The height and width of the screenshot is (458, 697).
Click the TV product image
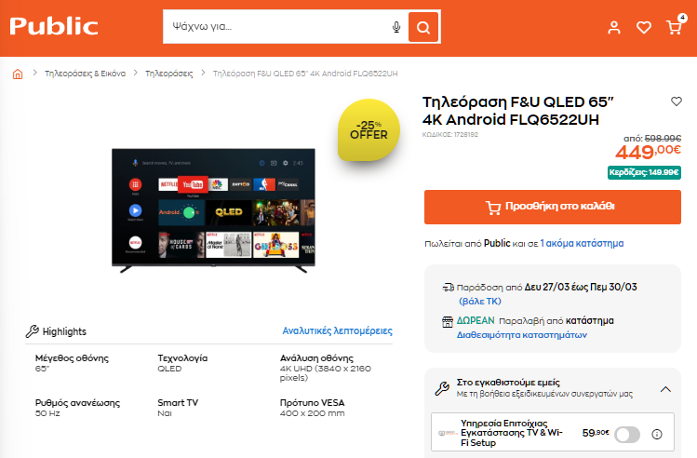[213, 210]
